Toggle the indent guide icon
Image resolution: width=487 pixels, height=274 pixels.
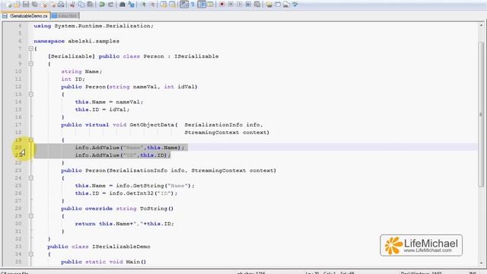tap(202, 5)
